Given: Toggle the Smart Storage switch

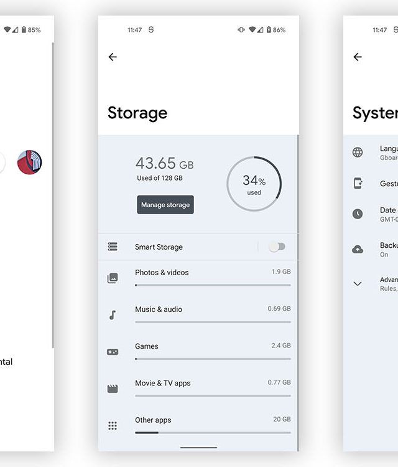Looking at the screenshot, I should [x=277, y=247].
